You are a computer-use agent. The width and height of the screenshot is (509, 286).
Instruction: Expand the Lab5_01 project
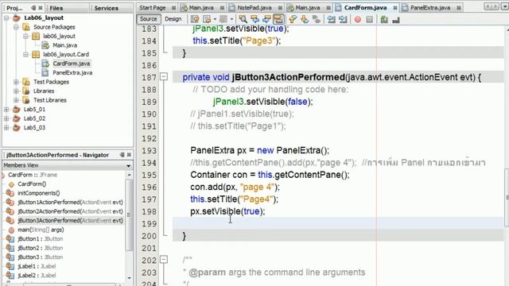6,110
